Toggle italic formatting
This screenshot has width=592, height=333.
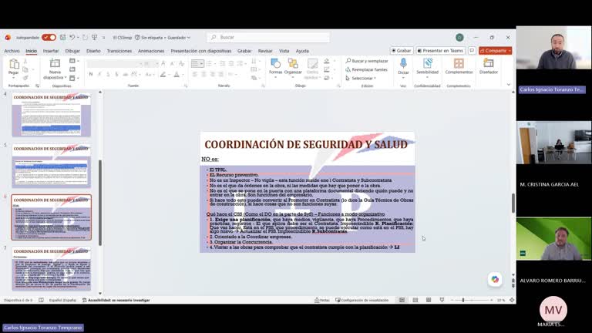point(99,74)
